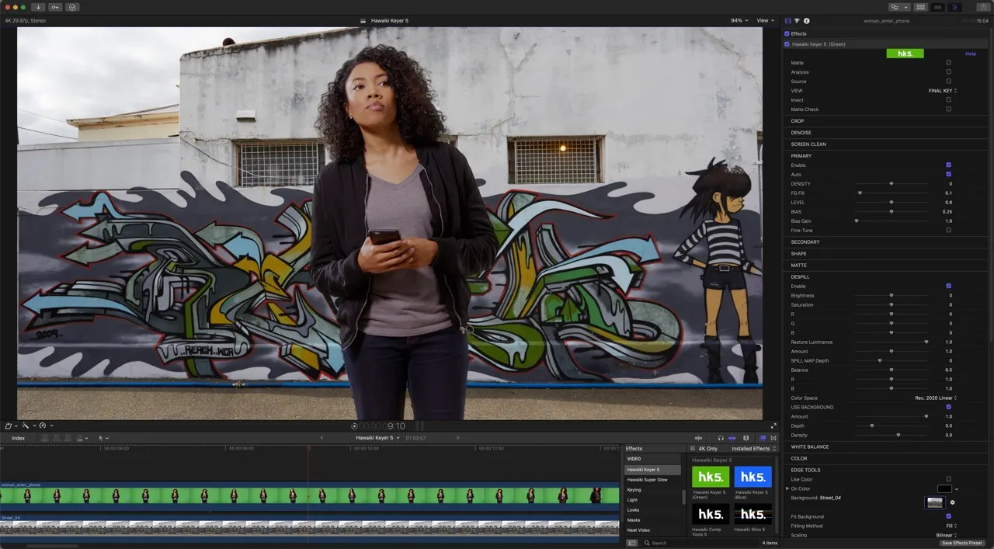
Task: Select the Info inspector icon
Action: [807, 21]
